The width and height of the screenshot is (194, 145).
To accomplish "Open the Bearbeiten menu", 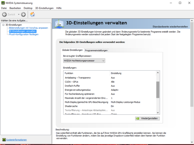I will [x=15, y=8].
